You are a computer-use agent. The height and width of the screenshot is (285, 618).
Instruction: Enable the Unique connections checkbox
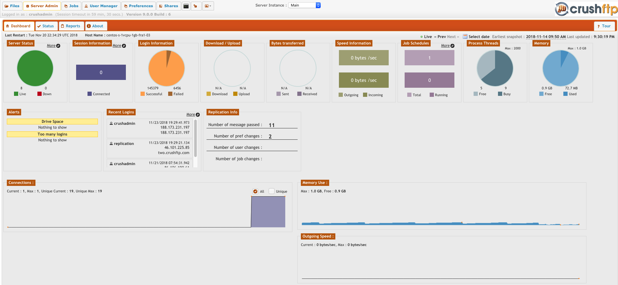point(272,191)
